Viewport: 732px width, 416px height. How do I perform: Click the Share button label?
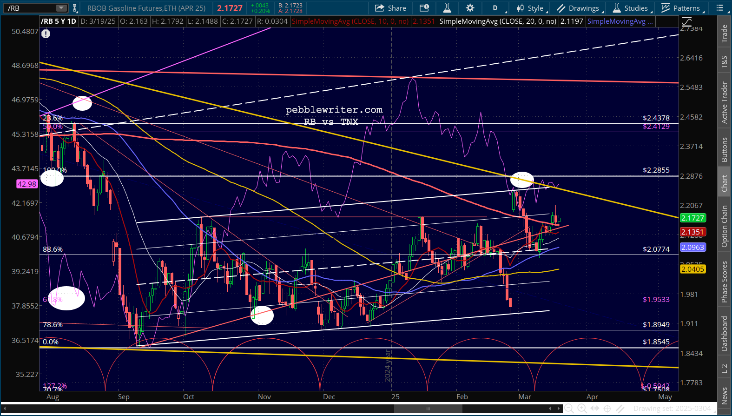(x=397, y=8)
